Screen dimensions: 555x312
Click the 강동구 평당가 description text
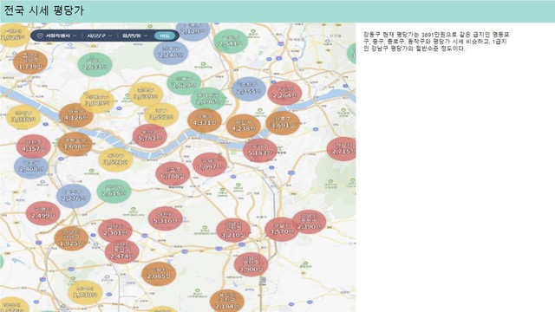[436, 42]
